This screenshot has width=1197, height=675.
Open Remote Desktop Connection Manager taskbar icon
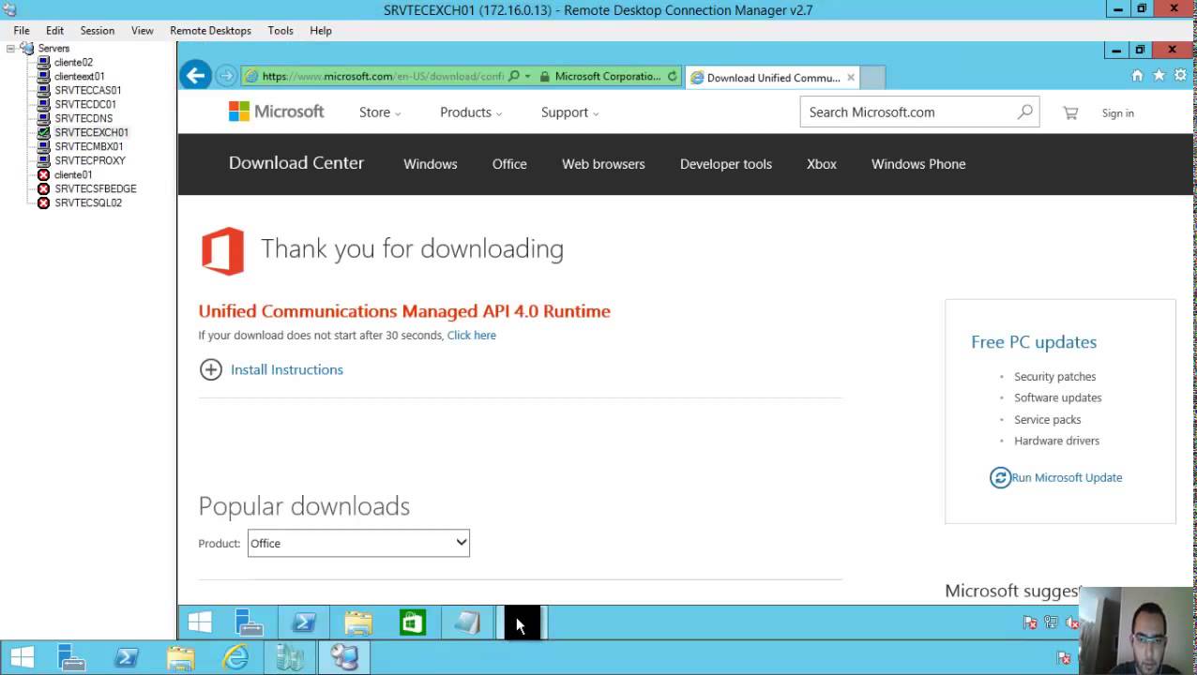[x=344, y=658]
